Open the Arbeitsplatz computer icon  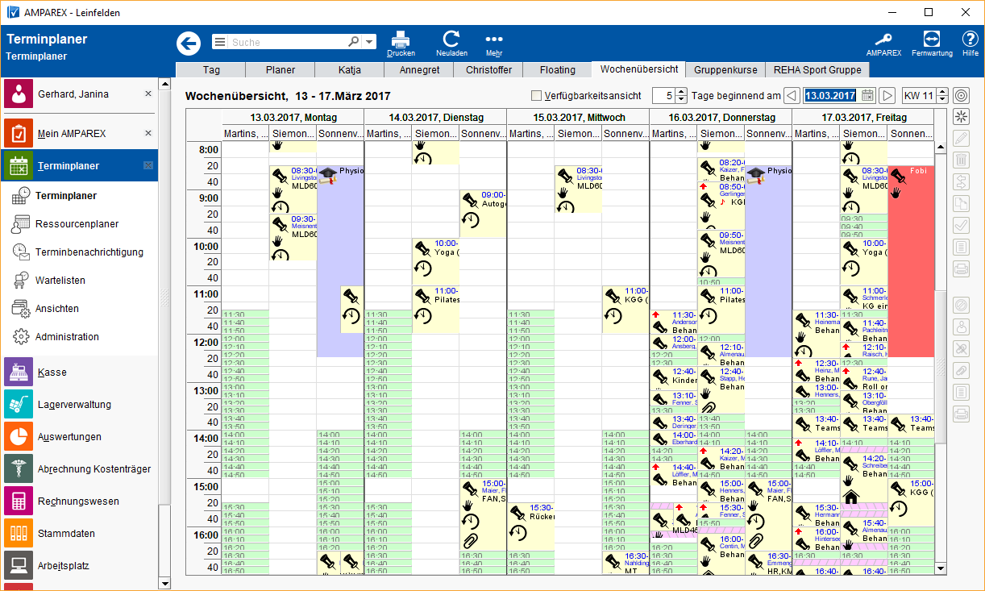(x=19, y=566)
